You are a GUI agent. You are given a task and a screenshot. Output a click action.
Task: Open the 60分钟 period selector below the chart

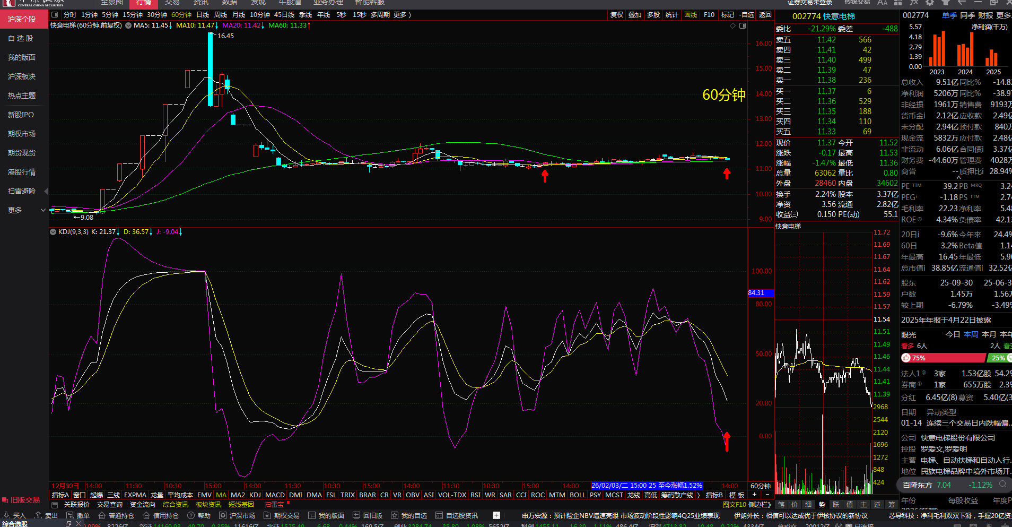pos(761,486)
